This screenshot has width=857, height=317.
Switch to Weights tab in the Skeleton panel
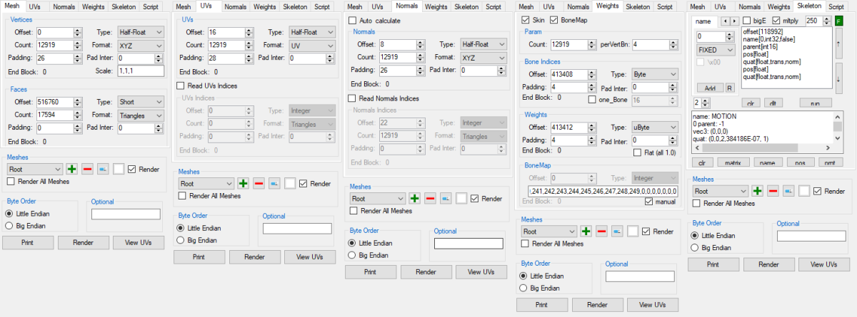778,6
